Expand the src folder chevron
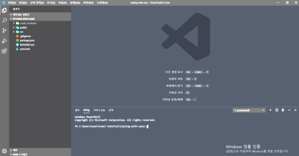The height and width of the screenshot is (156, 299). click(14, 32)
